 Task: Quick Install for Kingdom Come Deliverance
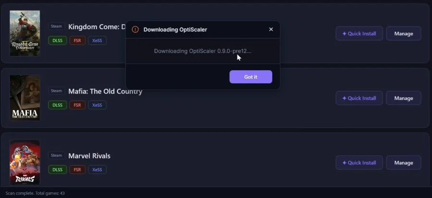coord(359,34)
